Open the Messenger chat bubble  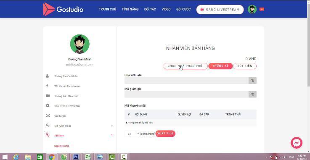[x=297, y=143]
